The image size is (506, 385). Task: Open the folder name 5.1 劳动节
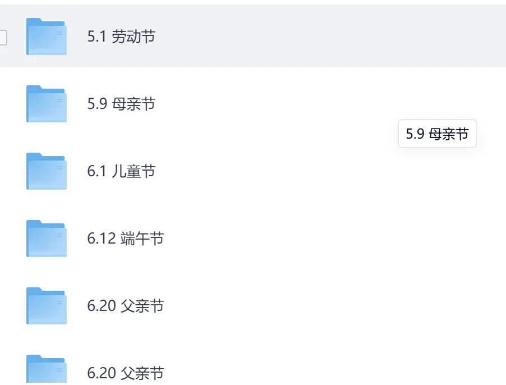pos(121,37)
